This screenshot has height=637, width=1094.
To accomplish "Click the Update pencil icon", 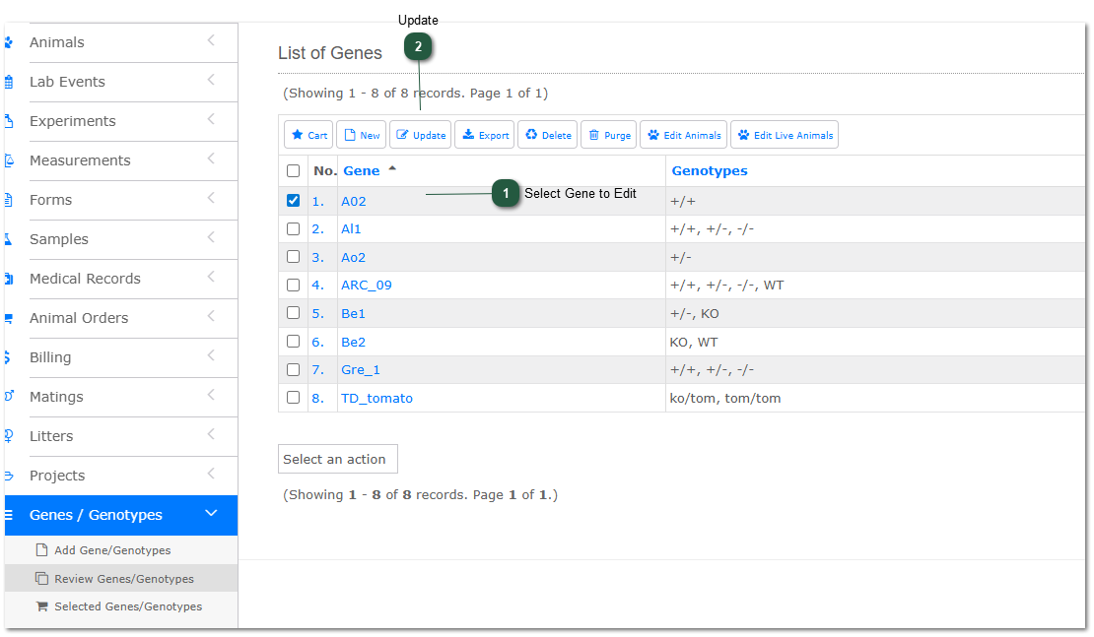I will tap(402, 135).
